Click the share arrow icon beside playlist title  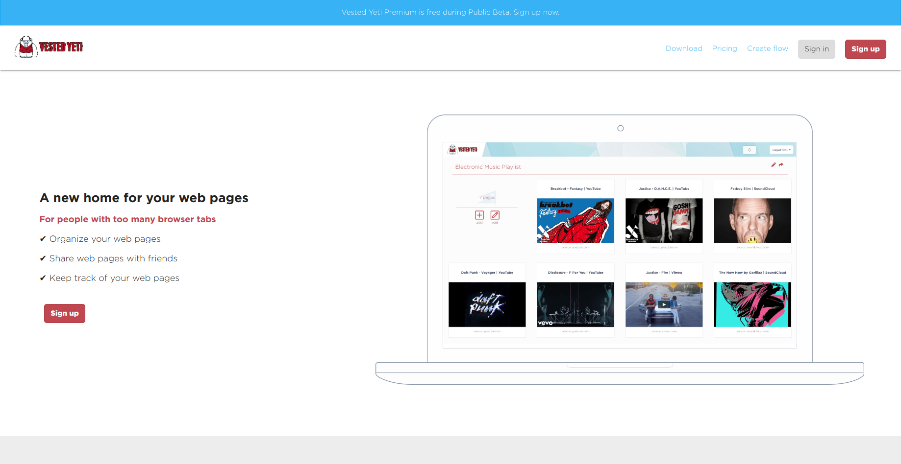coord(781,164)
